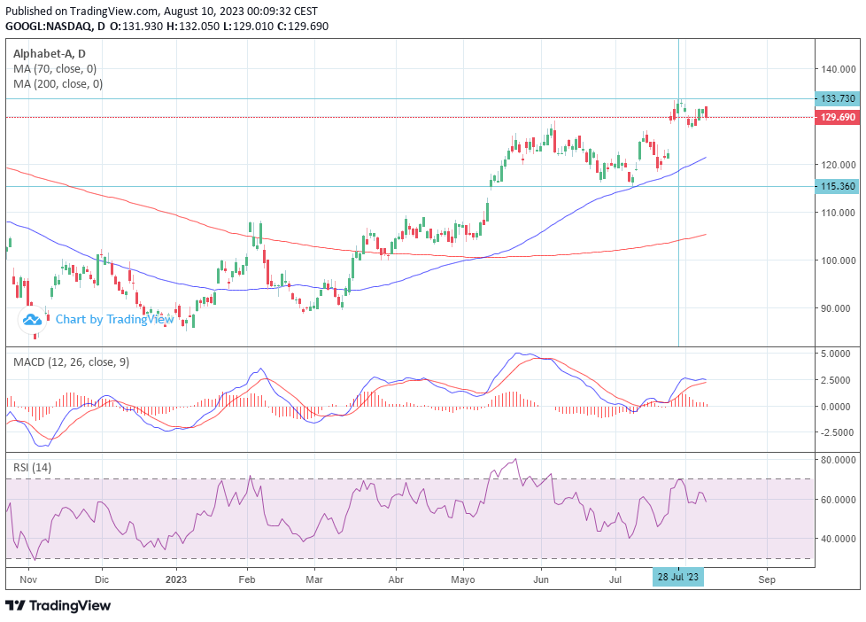Click the Mar label on time axis
The width and height of the screenshot is (866, 622).
(x=314, y=579)
